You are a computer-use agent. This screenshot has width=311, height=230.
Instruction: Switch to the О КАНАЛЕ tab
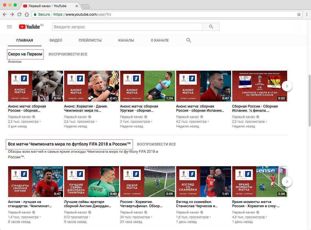(160, 40)
